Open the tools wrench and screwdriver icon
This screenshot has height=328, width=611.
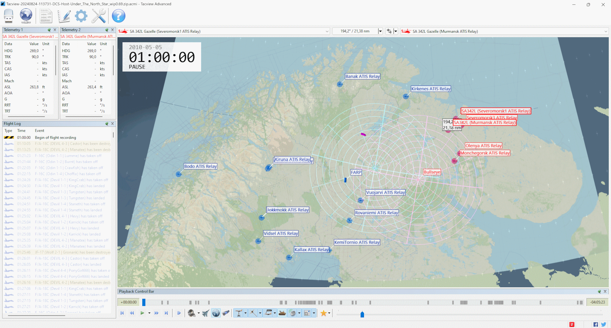pos(98,16)
